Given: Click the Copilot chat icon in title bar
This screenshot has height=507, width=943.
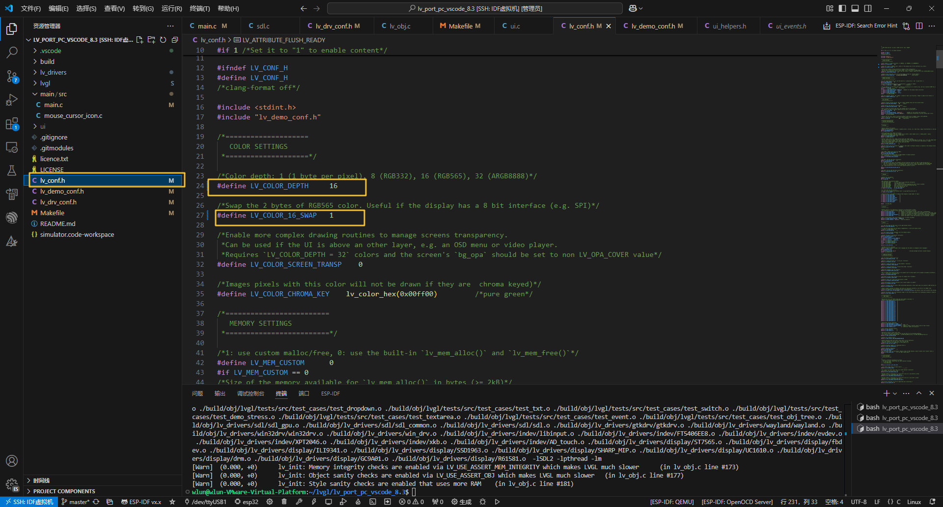Looking at the screenshot, I should (x=633, y=8).
